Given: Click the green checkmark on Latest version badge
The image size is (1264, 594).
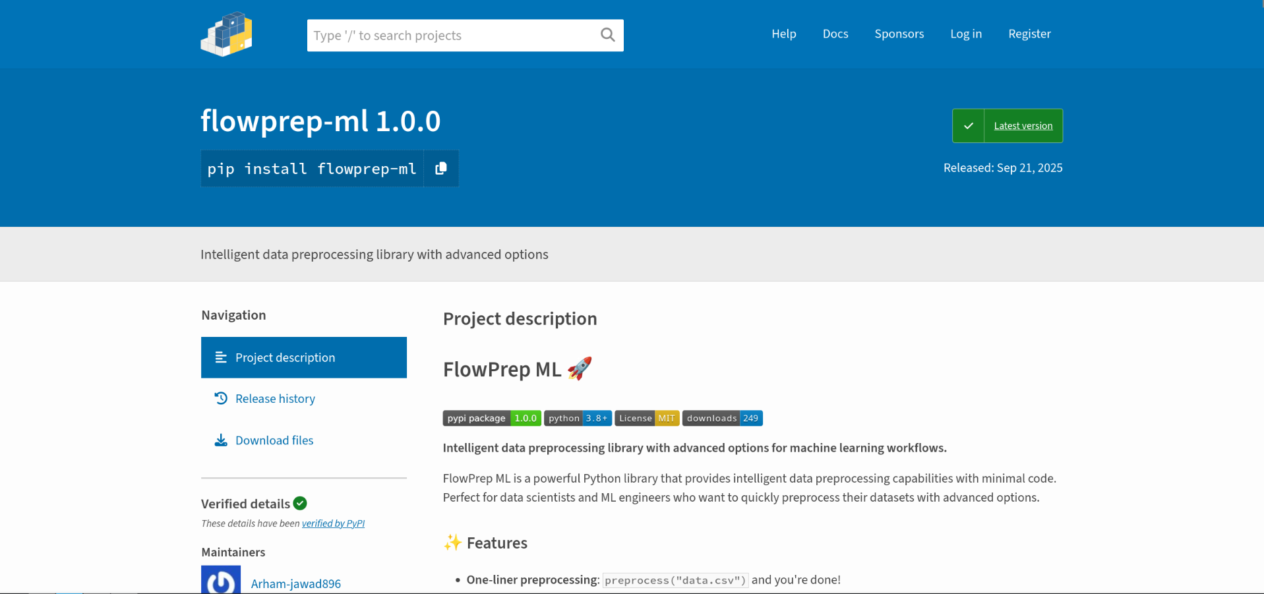Looking at the screenshot, I should pos(968,125).
